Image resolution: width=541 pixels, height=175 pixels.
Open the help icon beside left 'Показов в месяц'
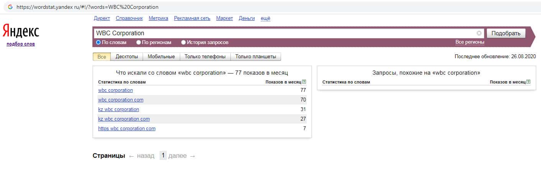tap(304, 82)
